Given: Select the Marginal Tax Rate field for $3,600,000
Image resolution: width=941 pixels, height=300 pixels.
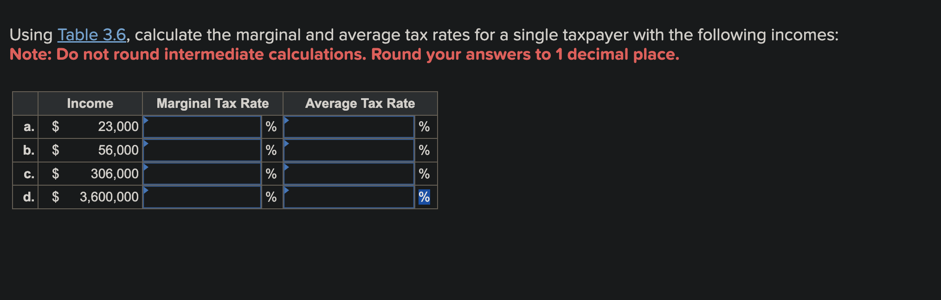Looking at the screenshot, I should pos(202,197).
